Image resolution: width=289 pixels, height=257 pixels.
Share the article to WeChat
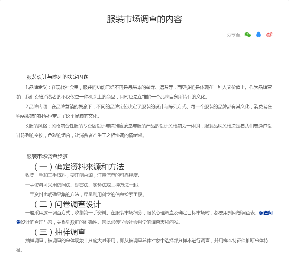(x=248, y=35)
